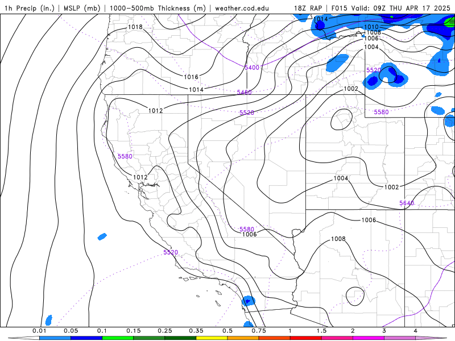The width and height of the screenshot is (455, 341).
Task: Click the 0.15 colorbar tick label
Action: pyautogui.click(x=134, y=331)
